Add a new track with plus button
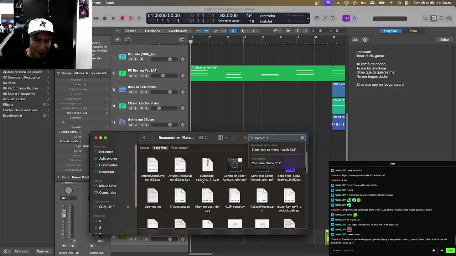This screenshot has height=256, width=456. (x=118, y=39)
